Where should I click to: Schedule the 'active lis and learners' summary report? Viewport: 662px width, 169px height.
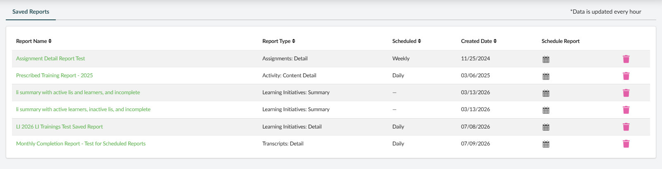pyautogui.click(x=546, y=93)
